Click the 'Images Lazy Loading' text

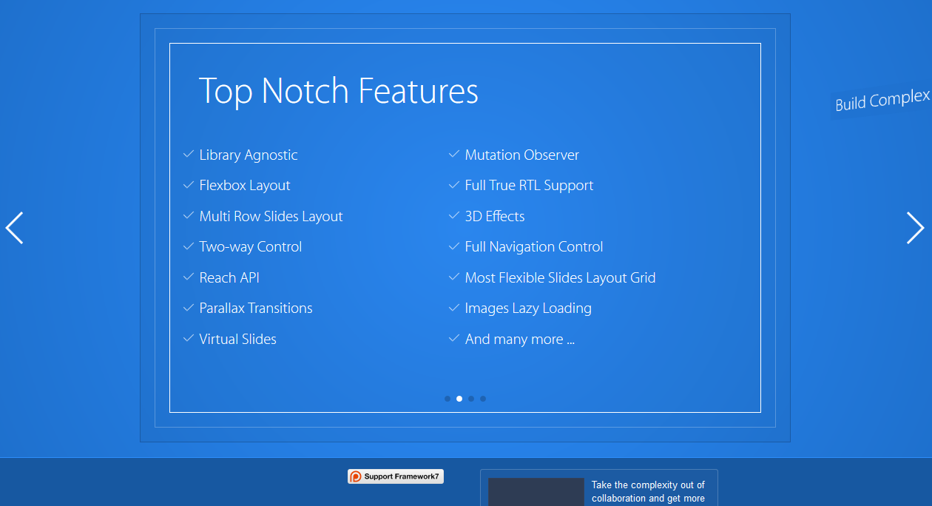pyautogui.click(x=528, y=308)
